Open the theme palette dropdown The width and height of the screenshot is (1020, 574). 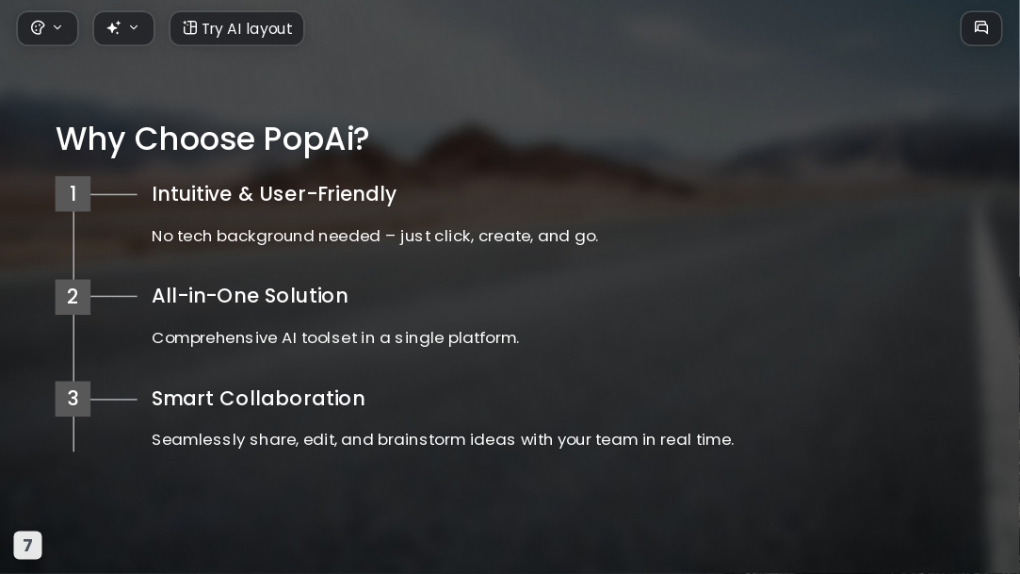[47, 28]
